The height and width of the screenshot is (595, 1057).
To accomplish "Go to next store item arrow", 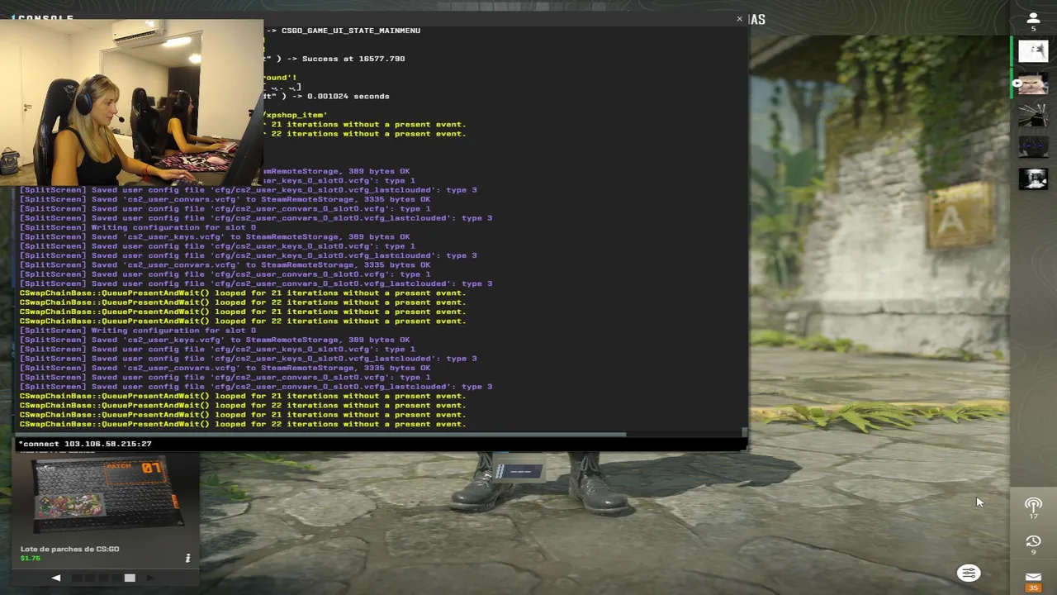I will (150, 578).
